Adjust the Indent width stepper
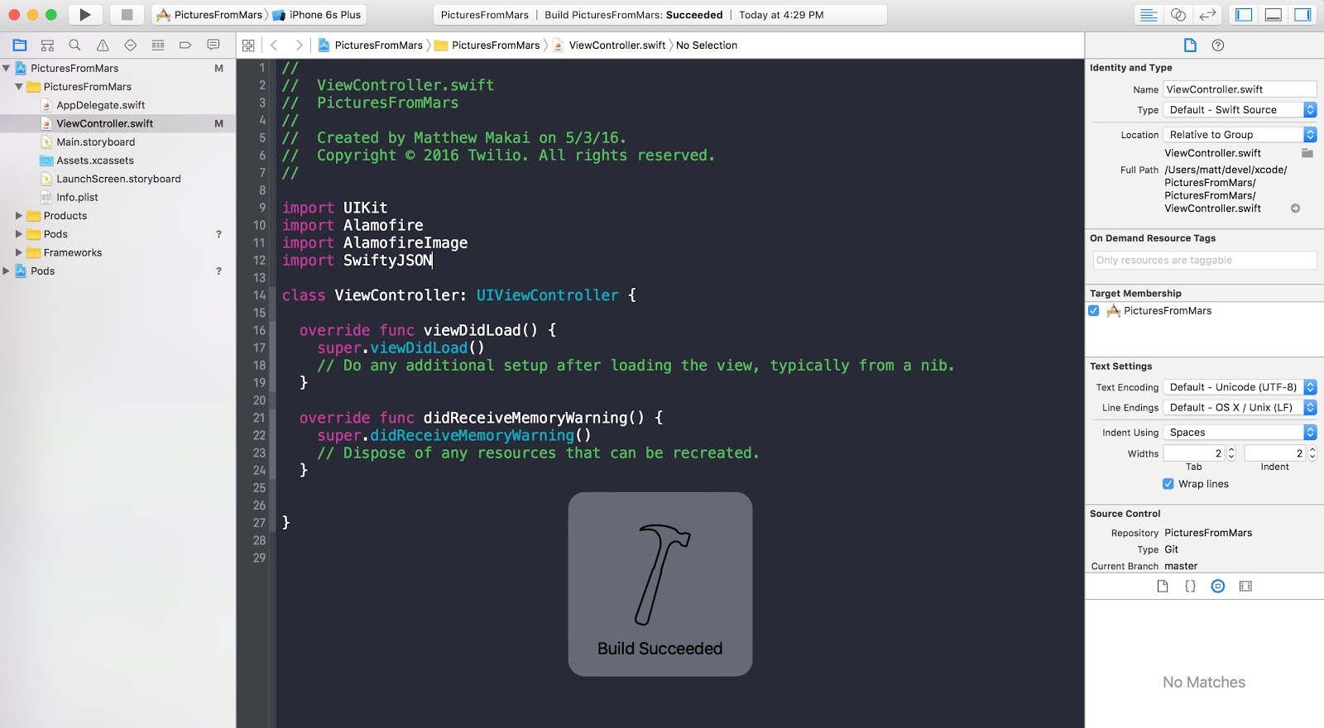 click(1312, 453)
